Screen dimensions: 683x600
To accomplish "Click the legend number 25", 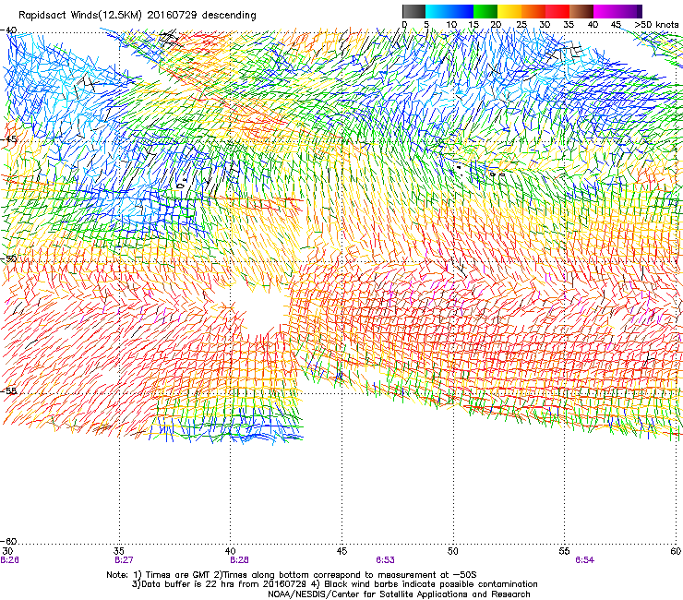I will [x=521, y=25].
